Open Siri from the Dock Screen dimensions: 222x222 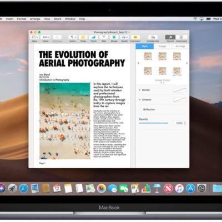(2, 189)
